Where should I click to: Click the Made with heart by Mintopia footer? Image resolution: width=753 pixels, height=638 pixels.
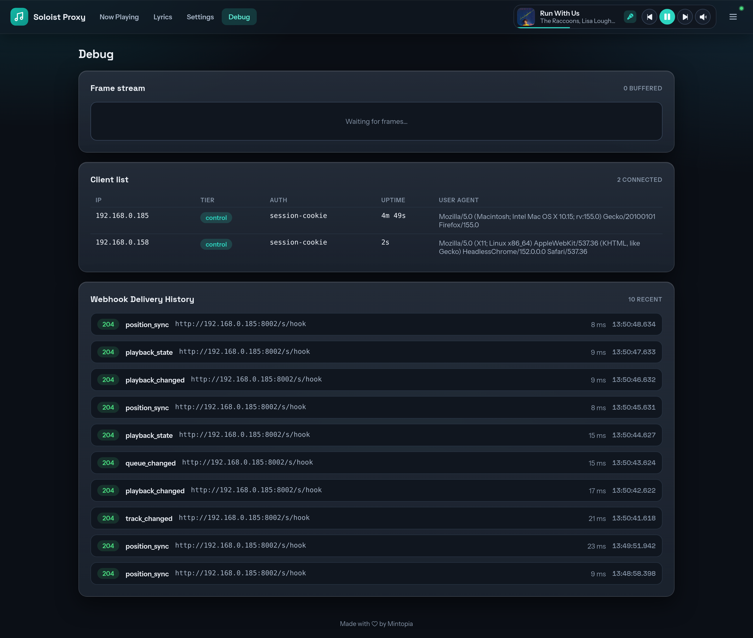[x=376, y=624]
